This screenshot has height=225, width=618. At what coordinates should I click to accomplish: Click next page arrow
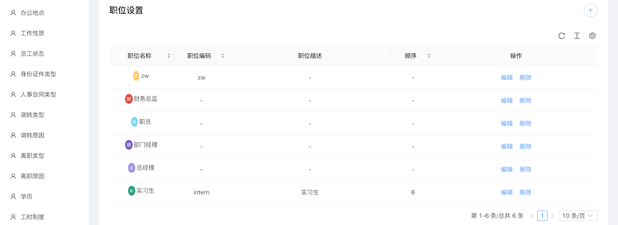553,216
